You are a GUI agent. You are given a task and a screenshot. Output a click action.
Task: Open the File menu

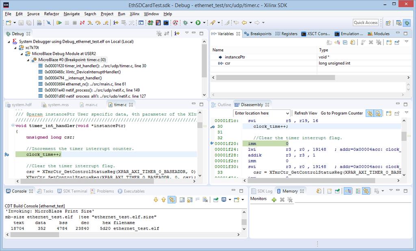click(x=8, y=14)
